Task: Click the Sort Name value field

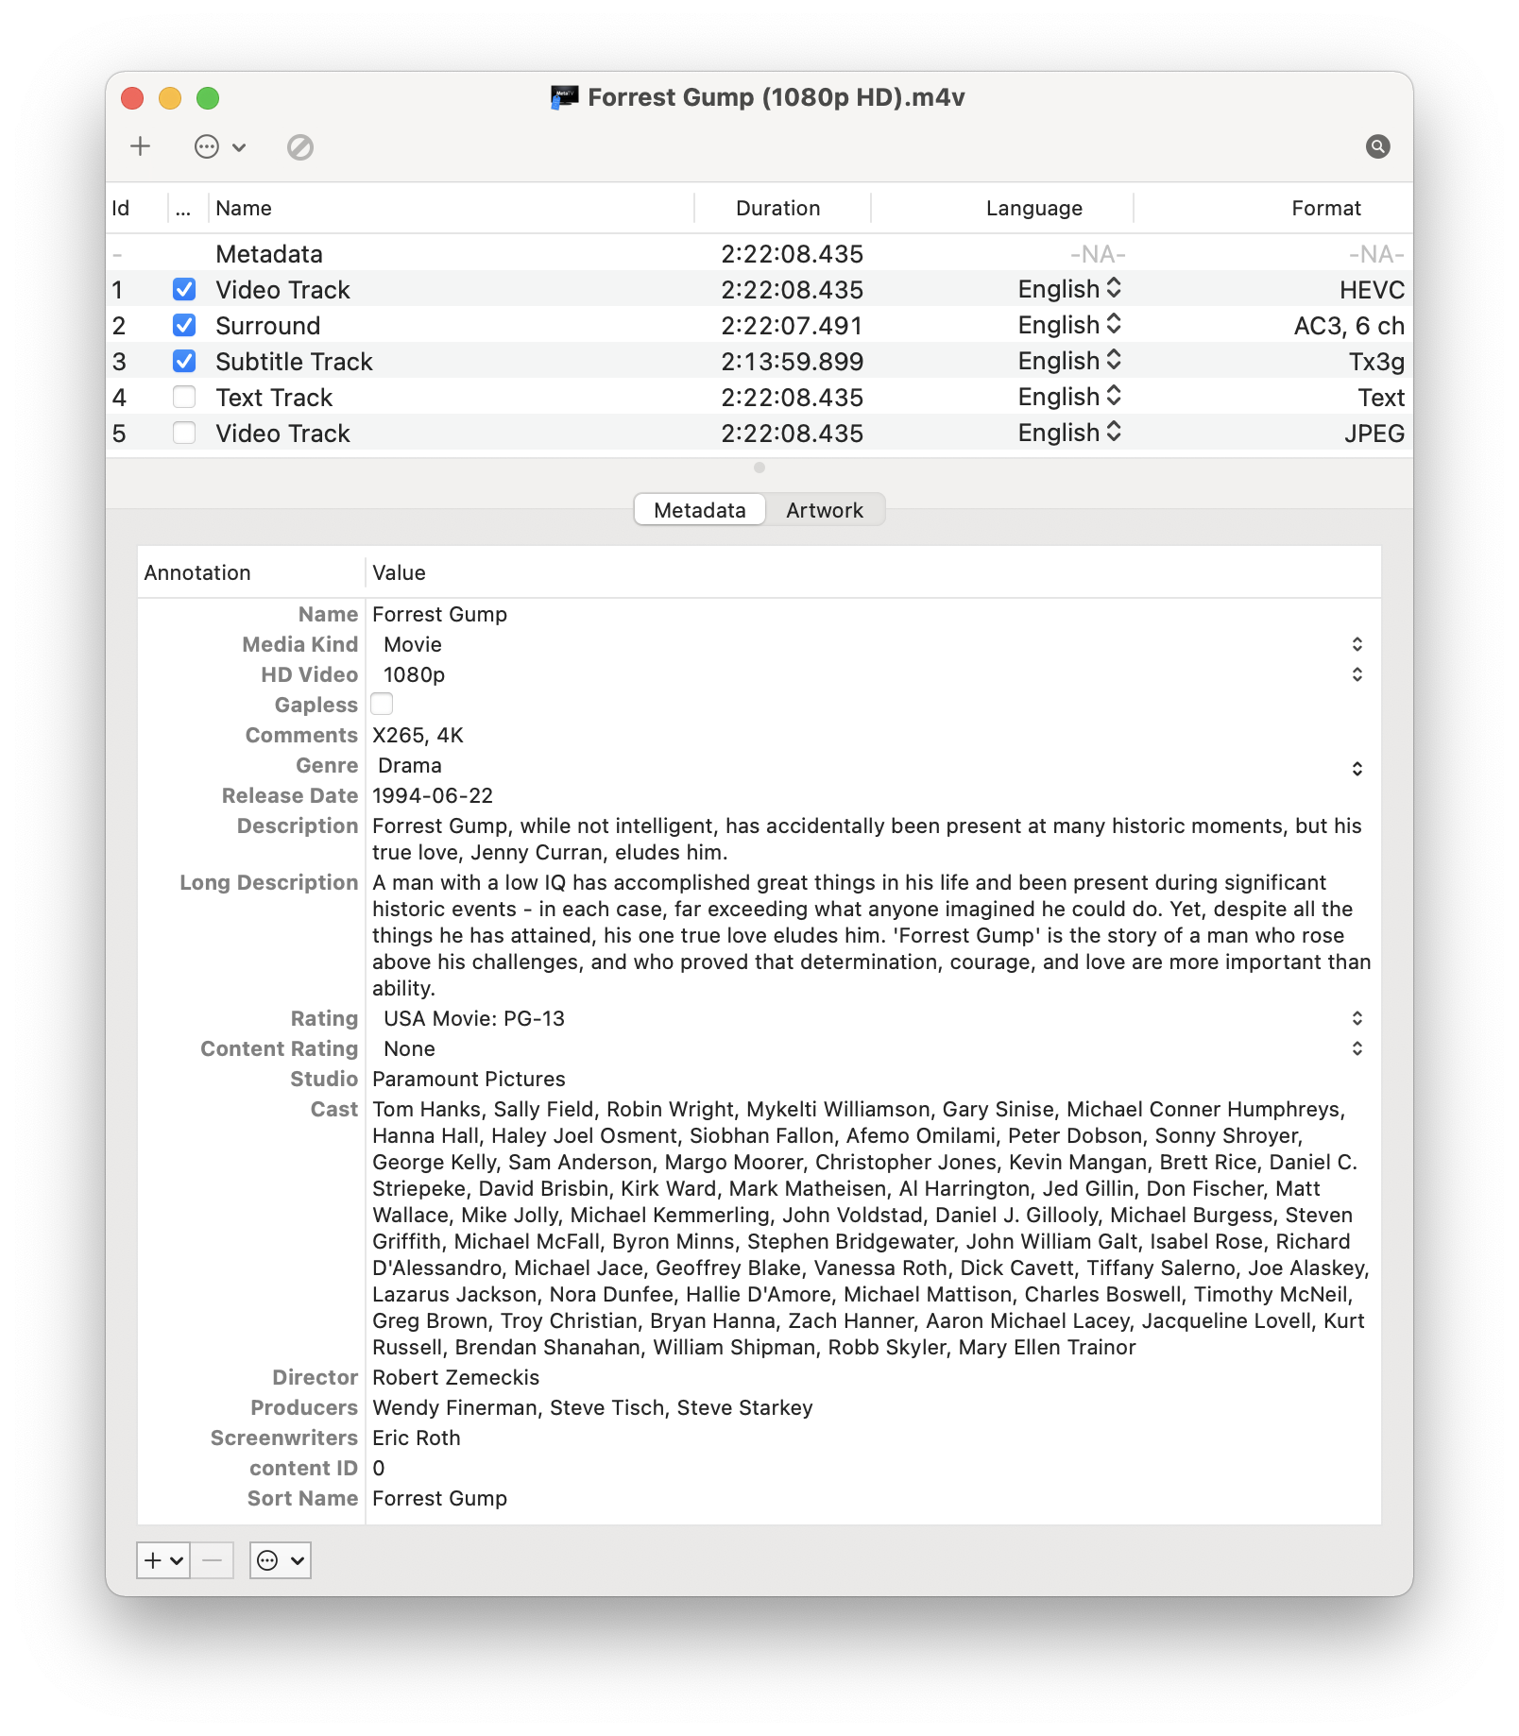Action: click(x=872, y=1498)
